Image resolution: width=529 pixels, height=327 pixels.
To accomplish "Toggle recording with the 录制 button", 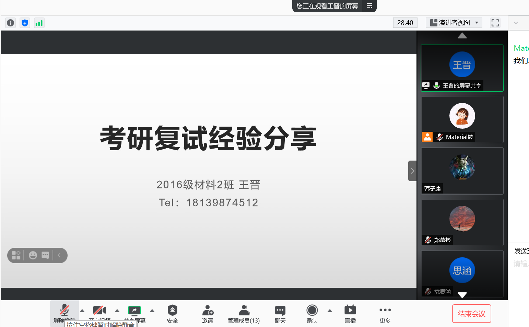I will pos(312,314).
